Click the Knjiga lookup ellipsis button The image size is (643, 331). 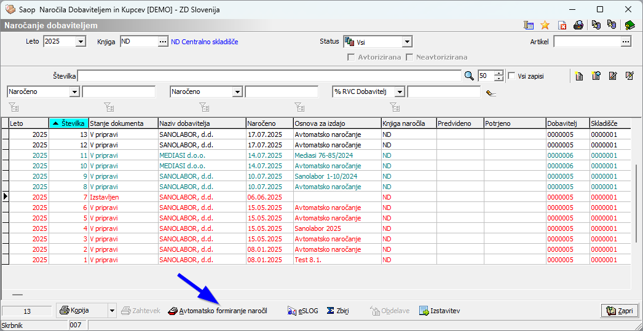pyautogui.click(x=164, y=42)
